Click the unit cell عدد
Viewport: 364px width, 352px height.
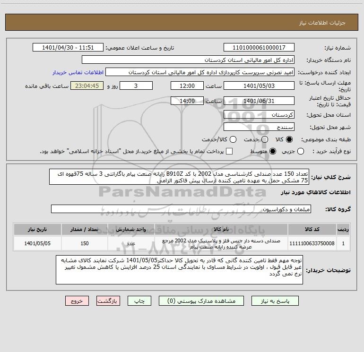131,243
